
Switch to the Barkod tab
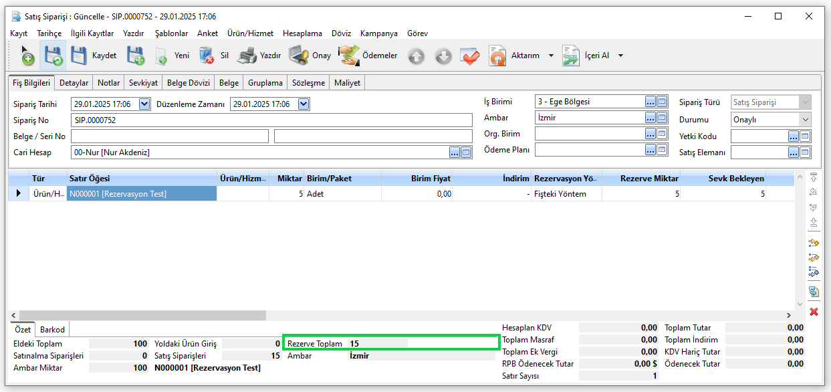(x=52, y=330)
